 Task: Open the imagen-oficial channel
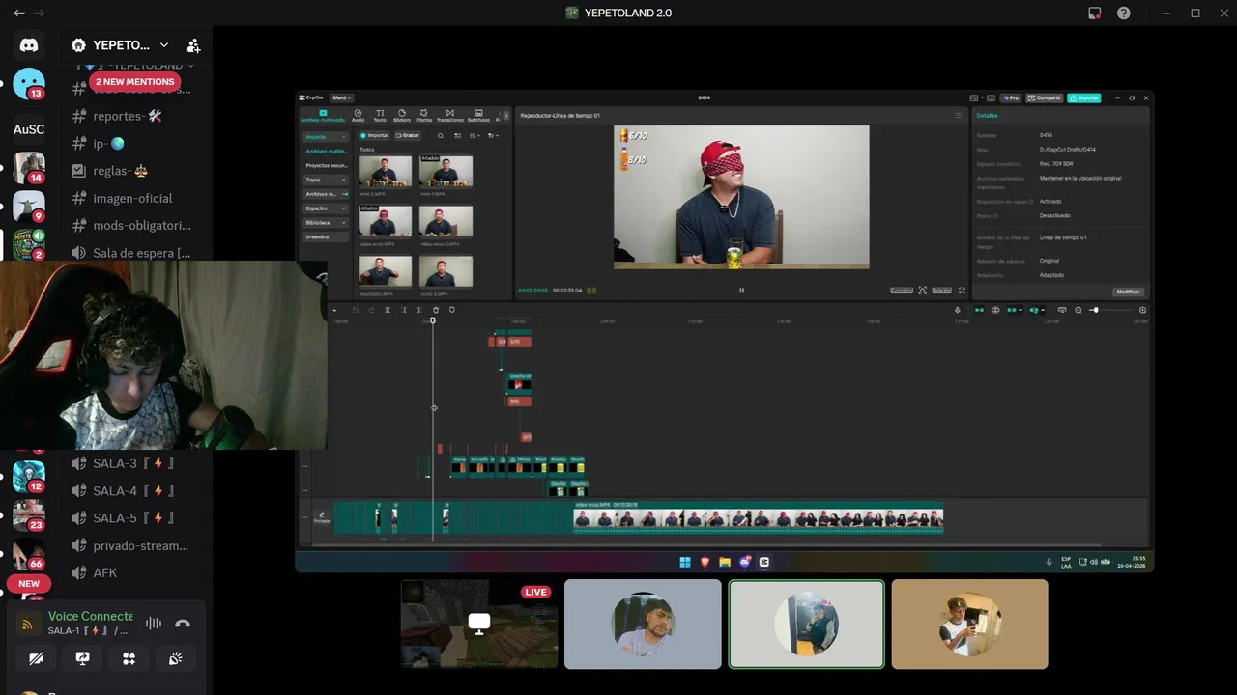point(131,198)
